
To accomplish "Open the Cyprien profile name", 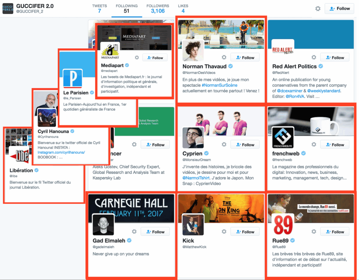I will pos(192,154).
